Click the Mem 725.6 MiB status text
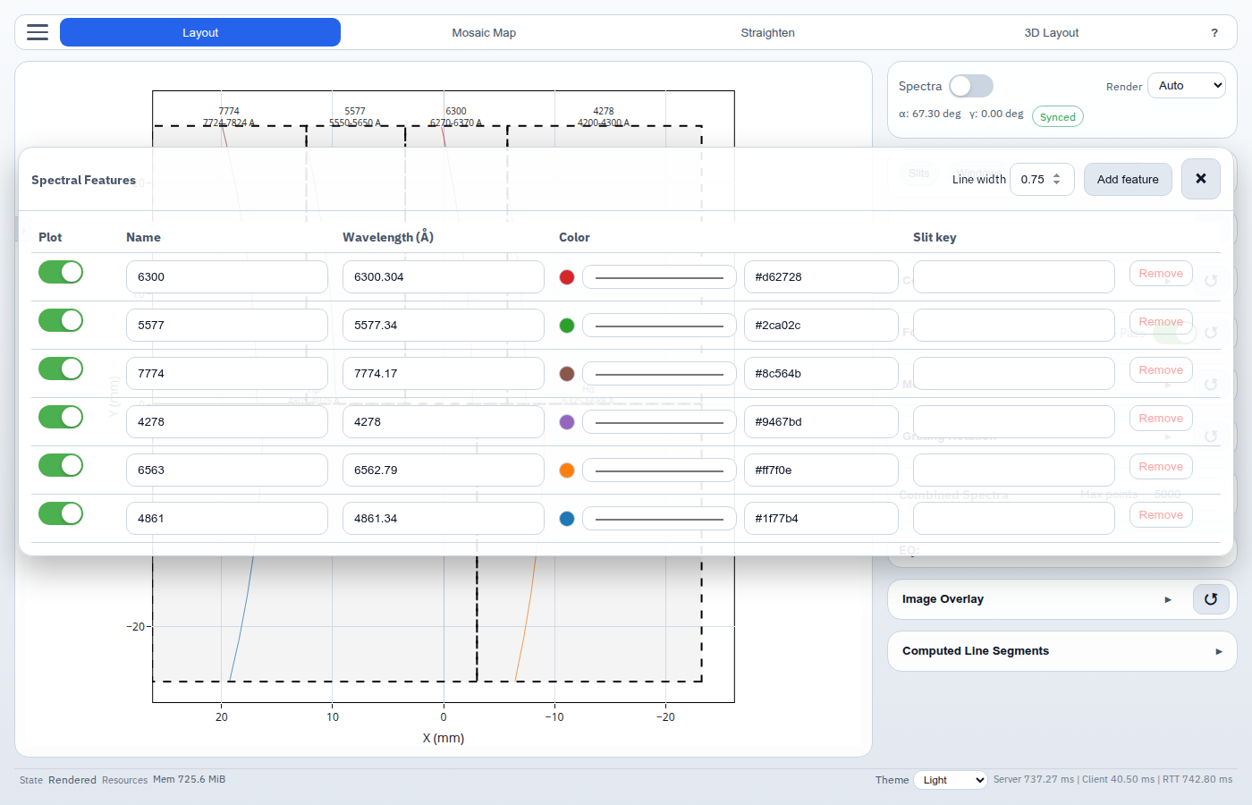 tap(189, 780)
